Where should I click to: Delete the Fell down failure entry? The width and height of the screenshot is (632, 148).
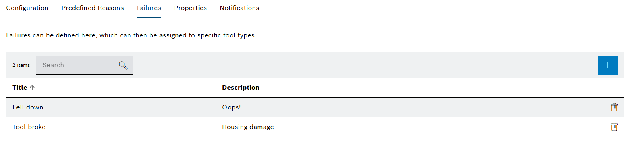614,107
